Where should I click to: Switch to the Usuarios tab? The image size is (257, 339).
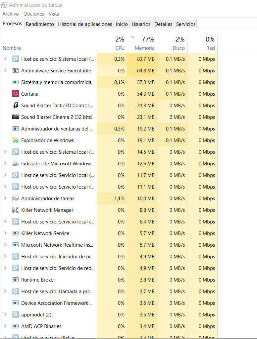[x=141, y=24]
